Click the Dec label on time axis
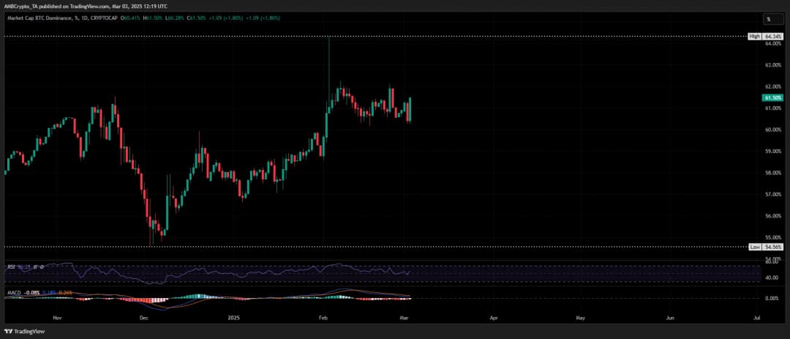Viewport: 790px width, 339px height. pos(143,318)
